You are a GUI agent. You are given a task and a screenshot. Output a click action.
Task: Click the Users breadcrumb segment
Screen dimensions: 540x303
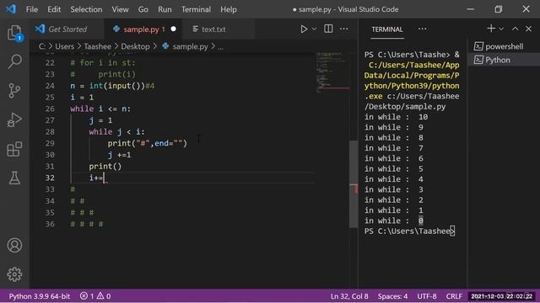click(64, 46)
